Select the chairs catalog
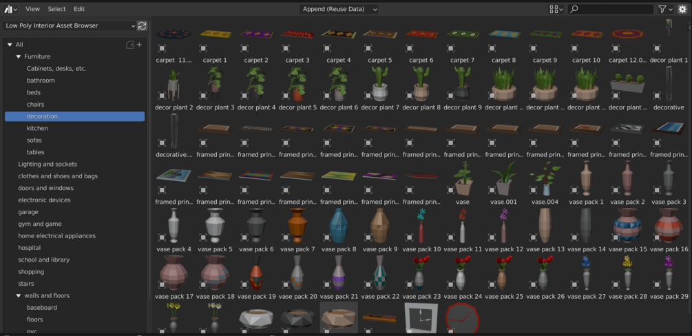692x336 pixels. [x=35, y=104]
